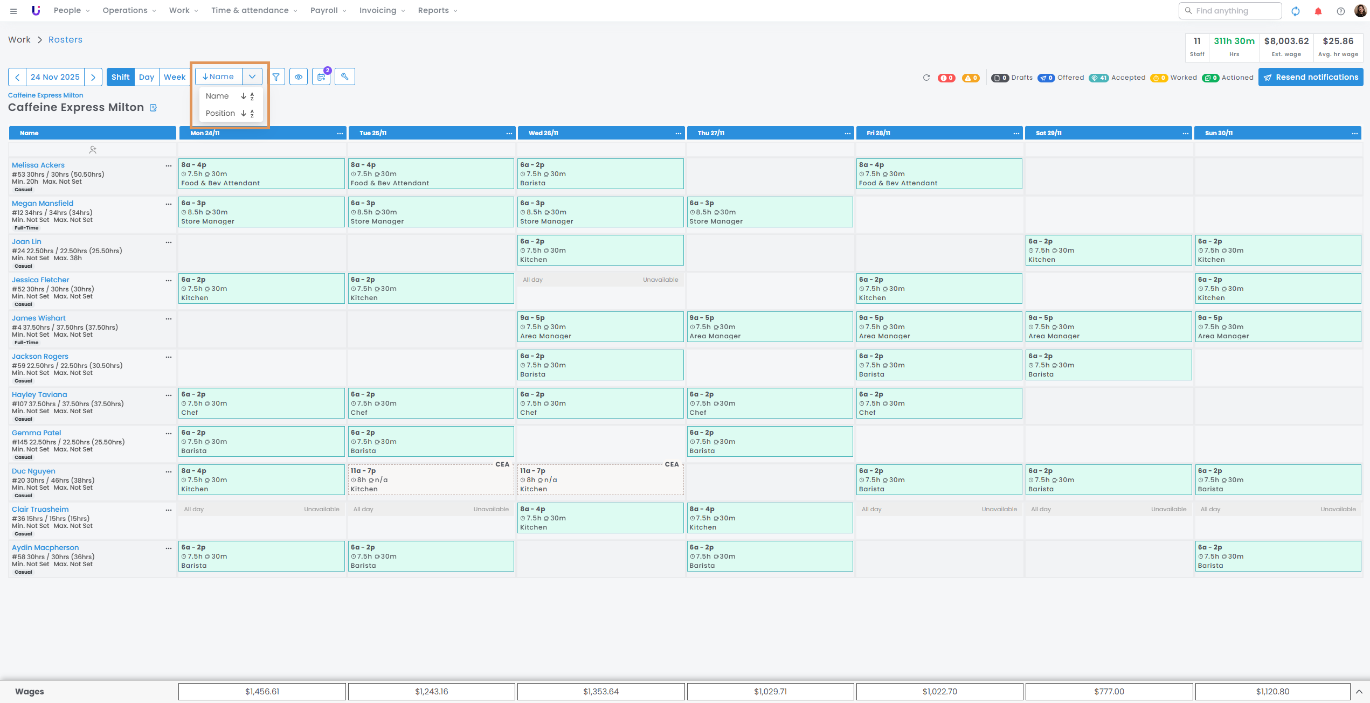Select Position in the sort menu
Screen dimensions: 1370x703
pos(220,113)
